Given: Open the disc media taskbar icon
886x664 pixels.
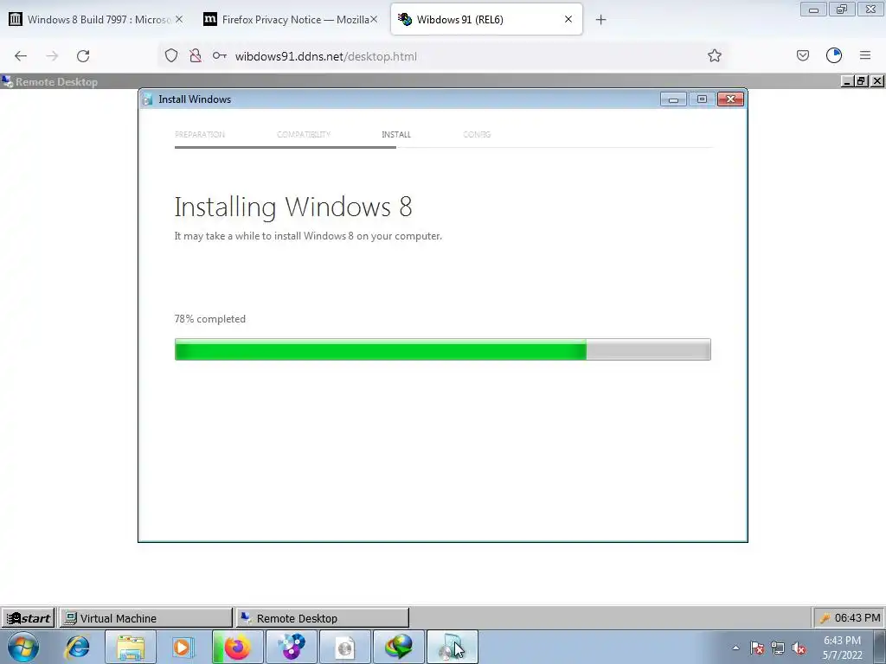Looking at the screenshot, I should 292,647.
